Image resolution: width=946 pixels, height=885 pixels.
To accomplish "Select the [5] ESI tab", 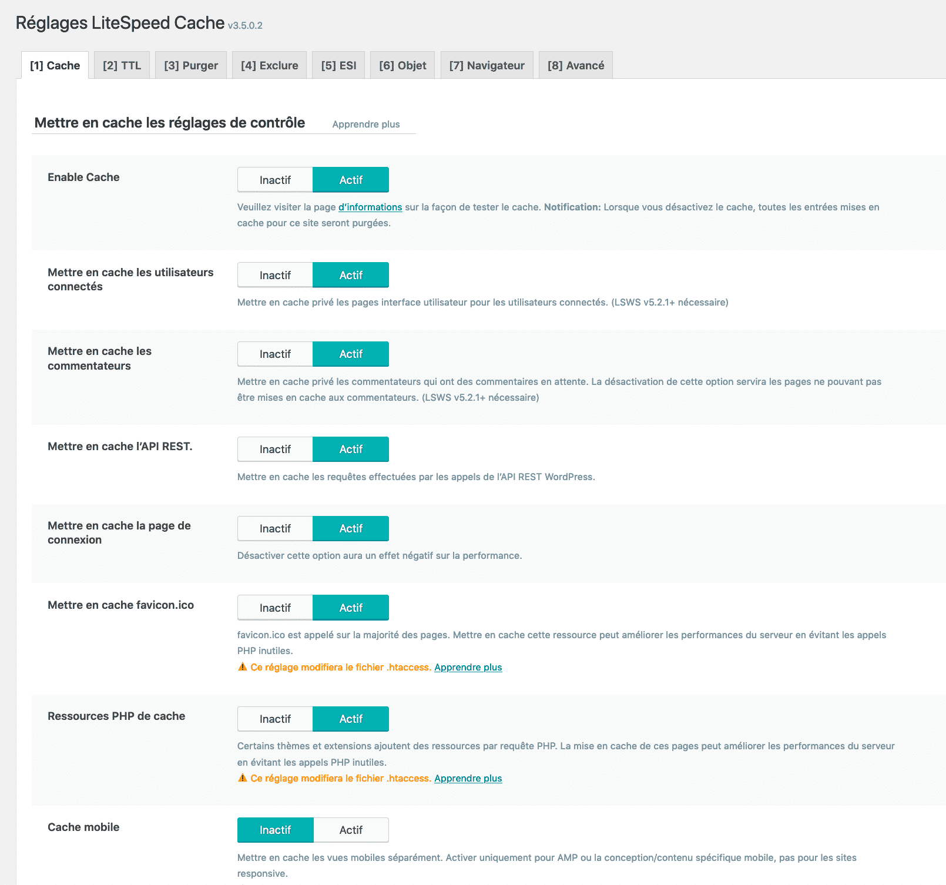I will click(338, 65).
